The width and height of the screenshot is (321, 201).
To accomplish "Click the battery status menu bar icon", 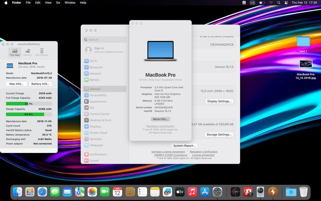I will pos(262,3).
